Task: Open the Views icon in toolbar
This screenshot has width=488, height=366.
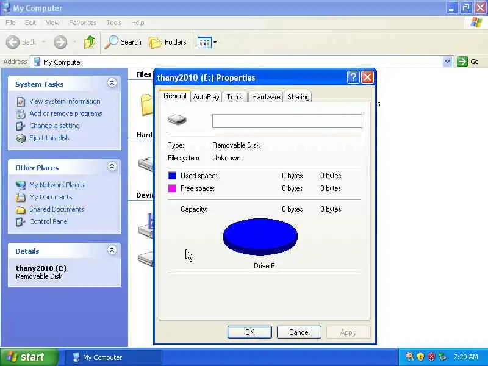Action: (x=204, y=42)
